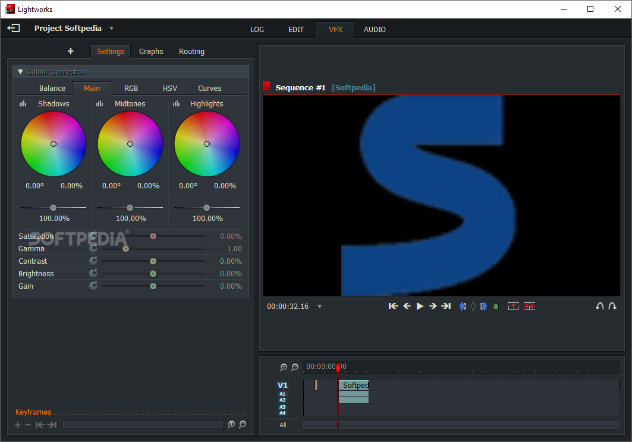Click the exit project icon

(x=13, y=28)
